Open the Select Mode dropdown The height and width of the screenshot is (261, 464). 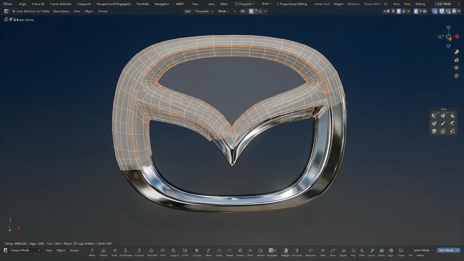coord(423,250)
